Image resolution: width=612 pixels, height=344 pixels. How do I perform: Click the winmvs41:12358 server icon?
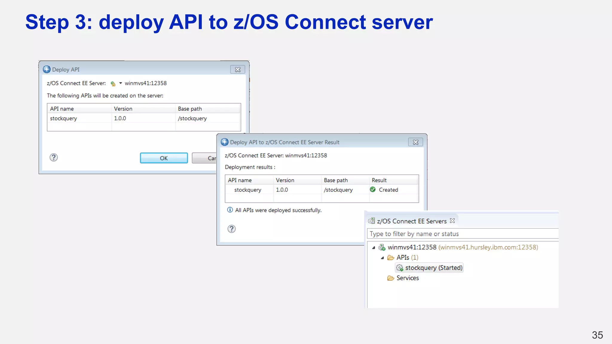click(382, 247)
